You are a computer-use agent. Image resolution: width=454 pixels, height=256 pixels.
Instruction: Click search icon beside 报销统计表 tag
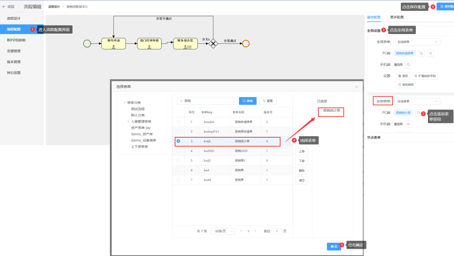418,113
